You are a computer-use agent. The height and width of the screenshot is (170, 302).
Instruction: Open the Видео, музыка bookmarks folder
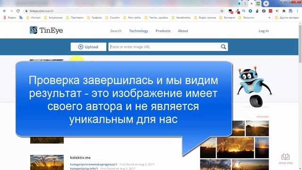point(205,17)
